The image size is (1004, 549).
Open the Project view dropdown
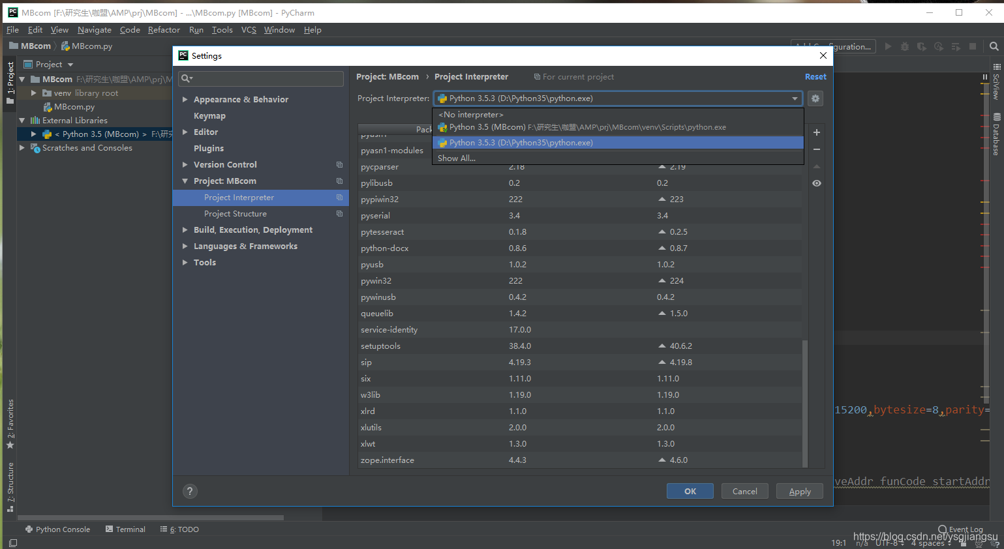pyautogui.click(x=70, y=65)
